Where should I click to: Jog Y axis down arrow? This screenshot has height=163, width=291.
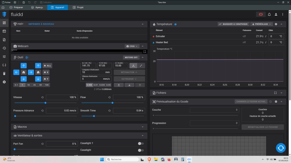pyautogui.click(x=24, y=79)
